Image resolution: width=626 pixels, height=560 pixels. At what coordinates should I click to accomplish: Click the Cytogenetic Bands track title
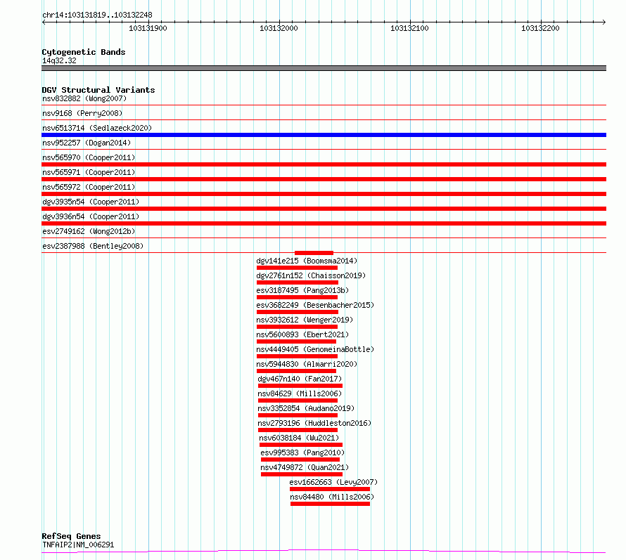[84, 52]
